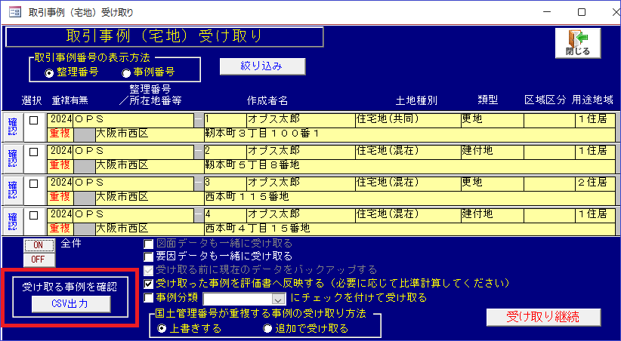Click 確認 icon for row 3
This screenshot has height=341, width=621.
coord(12,189)
